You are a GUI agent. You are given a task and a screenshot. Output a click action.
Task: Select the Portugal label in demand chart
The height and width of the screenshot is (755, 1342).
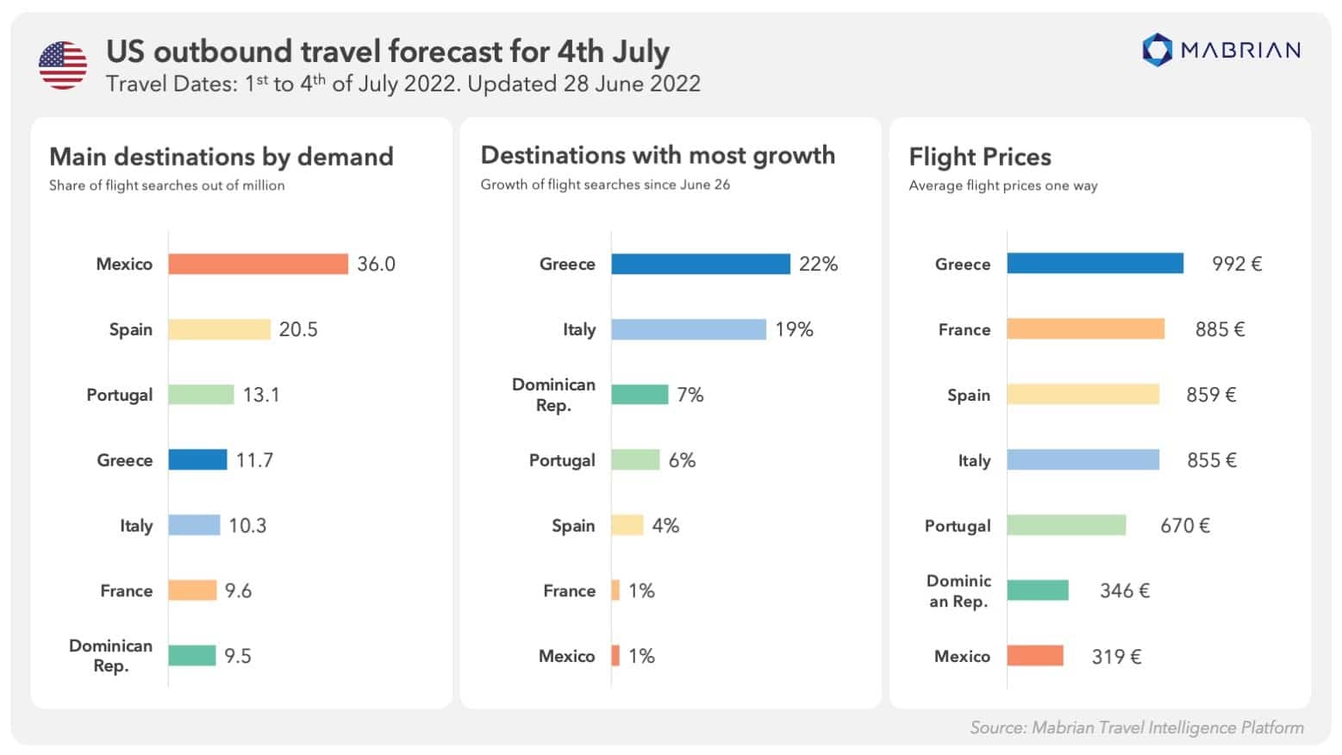tap(119, 395)
